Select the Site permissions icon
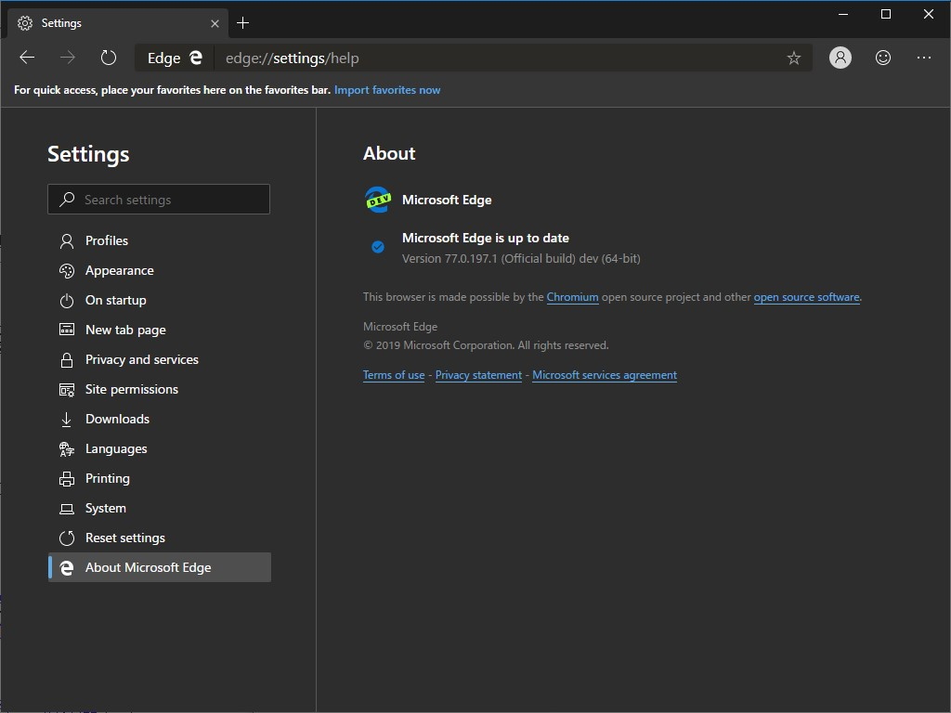Viewport: 951px width, 713px height. tap(67, 389)
